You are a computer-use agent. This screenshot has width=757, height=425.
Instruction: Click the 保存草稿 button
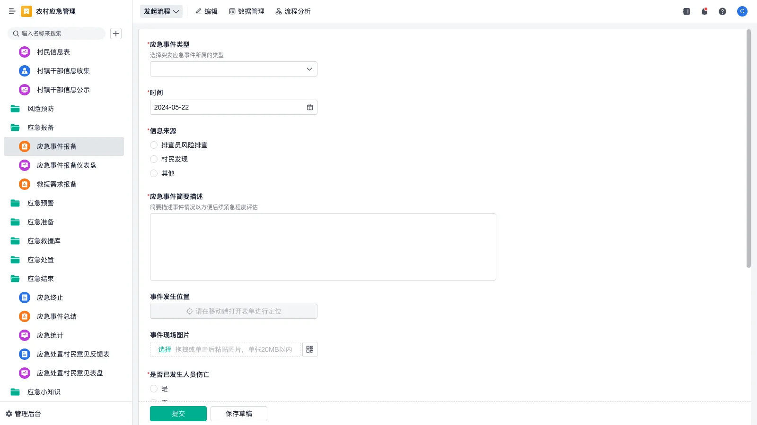point(239,414)
